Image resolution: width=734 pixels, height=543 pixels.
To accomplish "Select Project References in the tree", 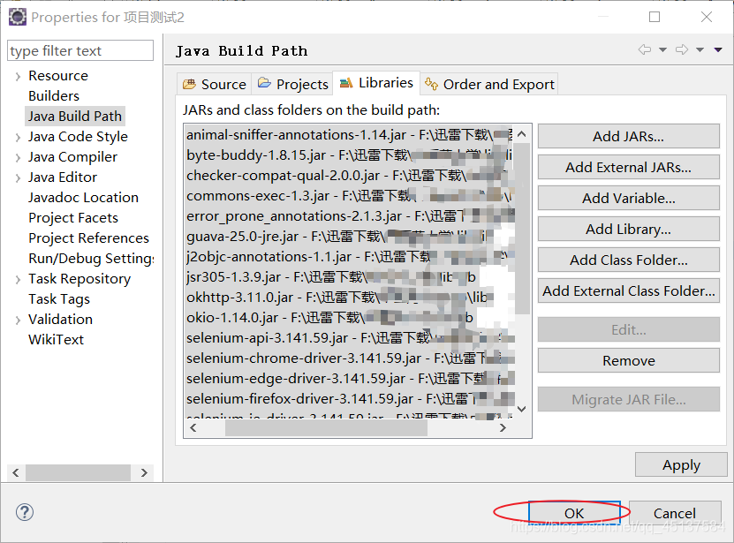I will (x=88, y=238).
